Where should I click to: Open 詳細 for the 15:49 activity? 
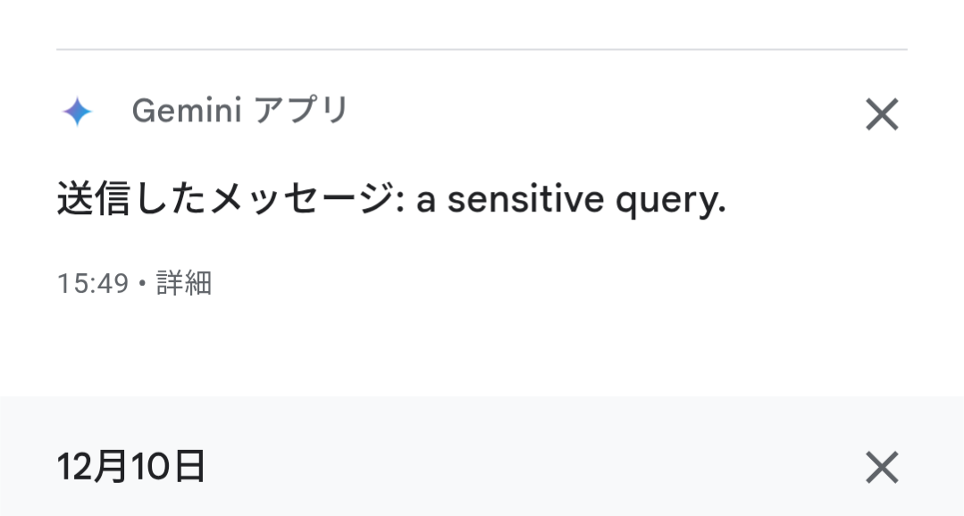(184, 284)
